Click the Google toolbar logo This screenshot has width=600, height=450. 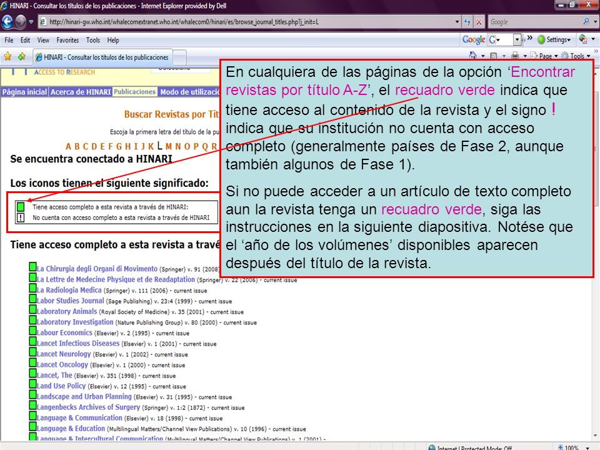pos(474,39)
